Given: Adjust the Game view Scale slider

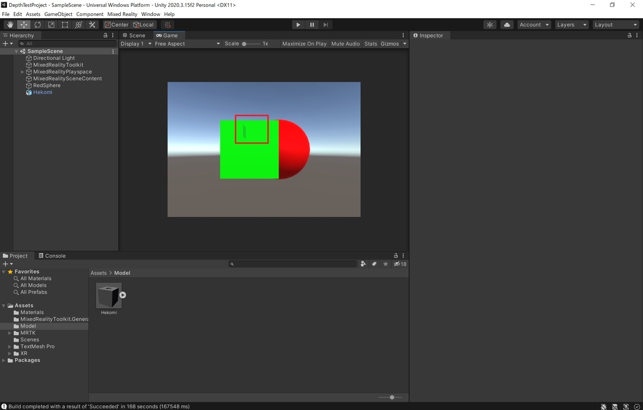Looking at the screenshot, I should (250, 44).
